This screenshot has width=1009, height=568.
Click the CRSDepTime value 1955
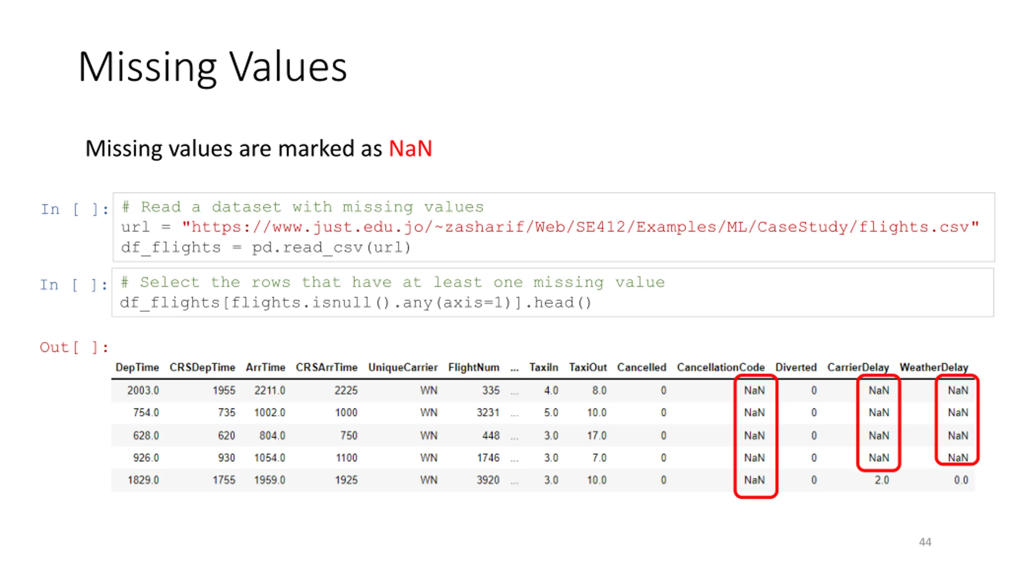pos(224,390)
